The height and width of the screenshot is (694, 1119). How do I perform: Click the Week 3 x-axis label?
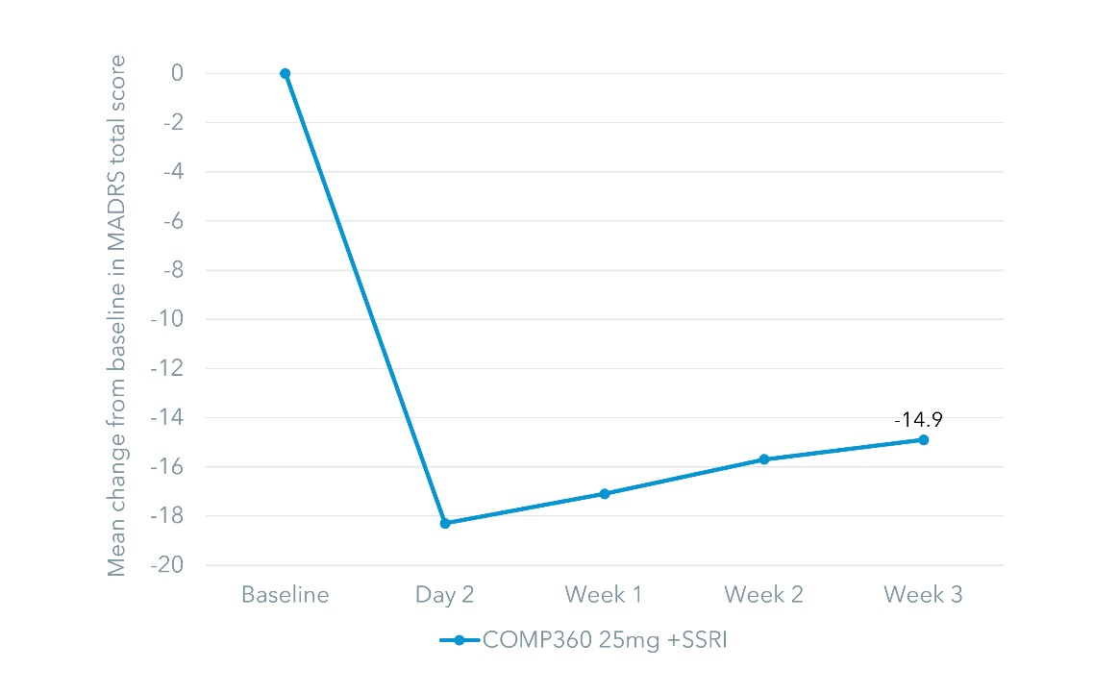(x=924, y=595)
